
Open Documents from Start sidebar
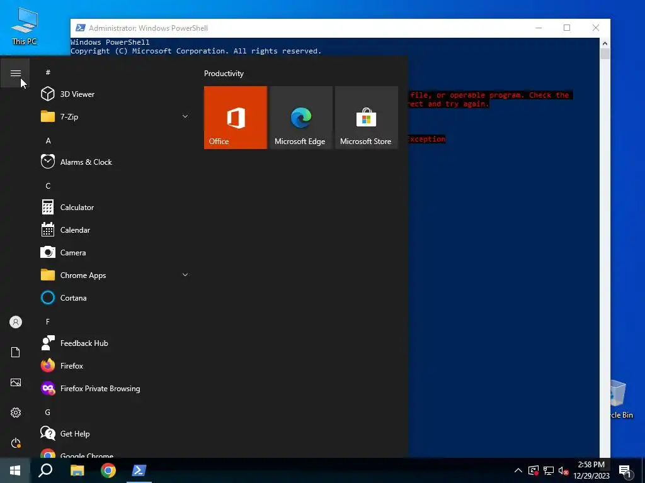click(16, 352)
